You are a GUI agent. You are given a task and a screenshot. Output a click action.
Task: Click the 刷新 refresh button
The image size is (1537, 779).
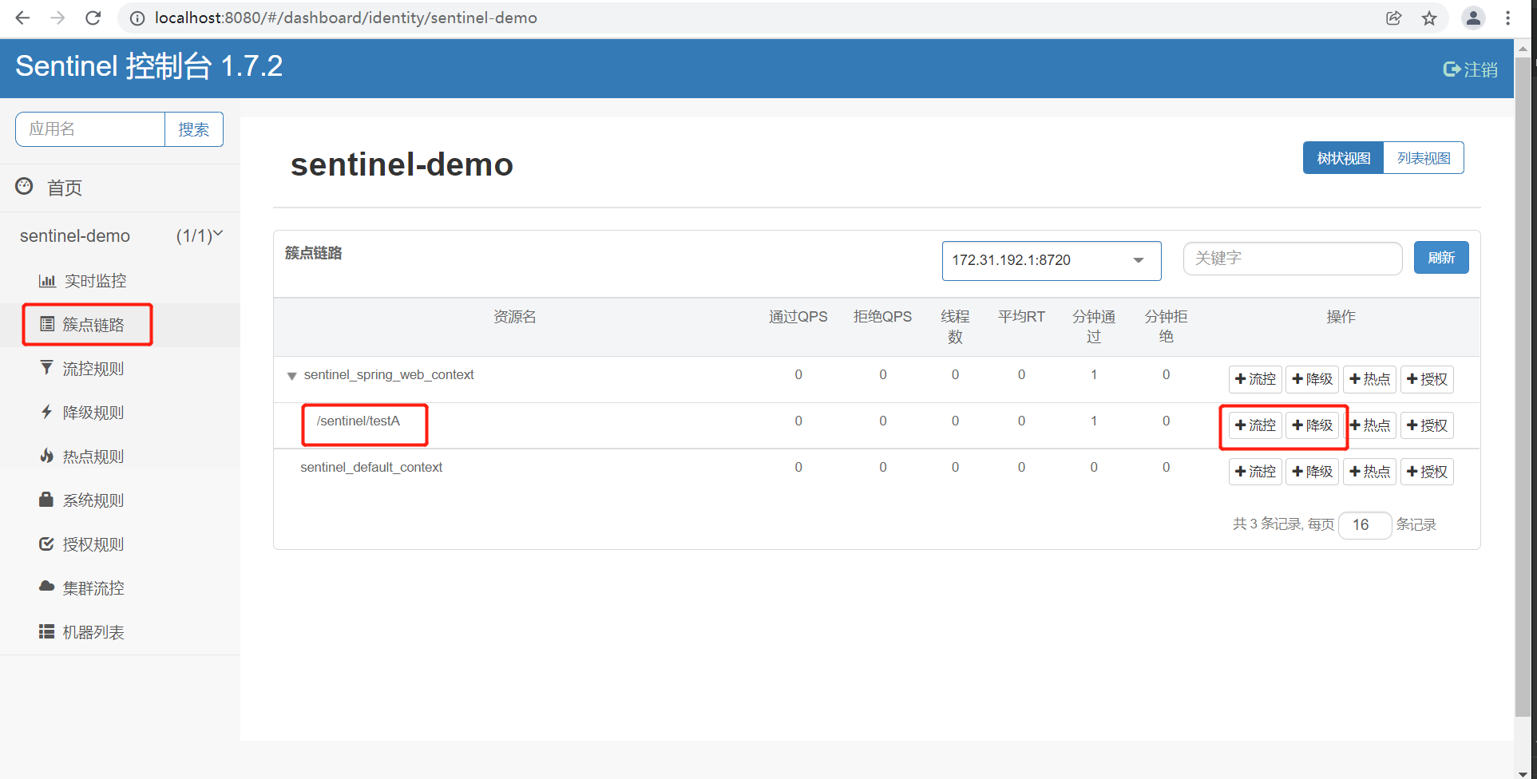(x=1441, y=258)
